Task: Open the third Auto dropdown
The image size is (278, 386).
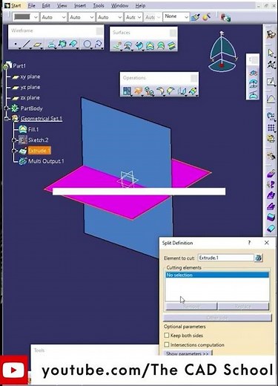Action: coord(110,17)
